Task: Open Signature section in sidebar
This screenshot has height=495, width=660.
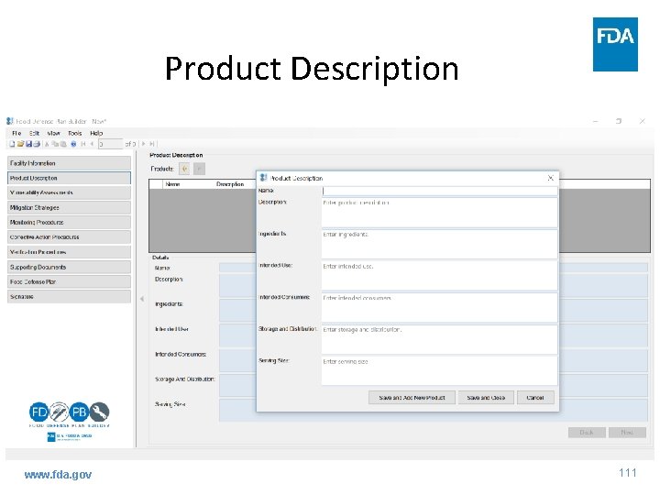Action: click(x=69, y=296)
